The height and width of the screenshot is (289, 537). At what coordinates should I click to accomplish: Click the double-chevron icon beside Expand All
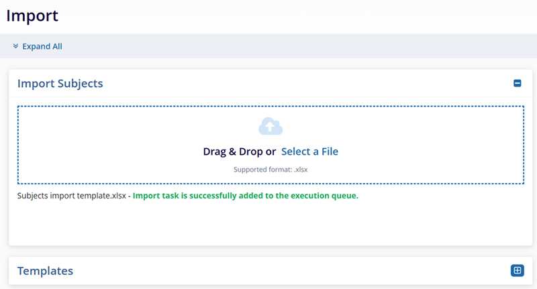(15, 46)
